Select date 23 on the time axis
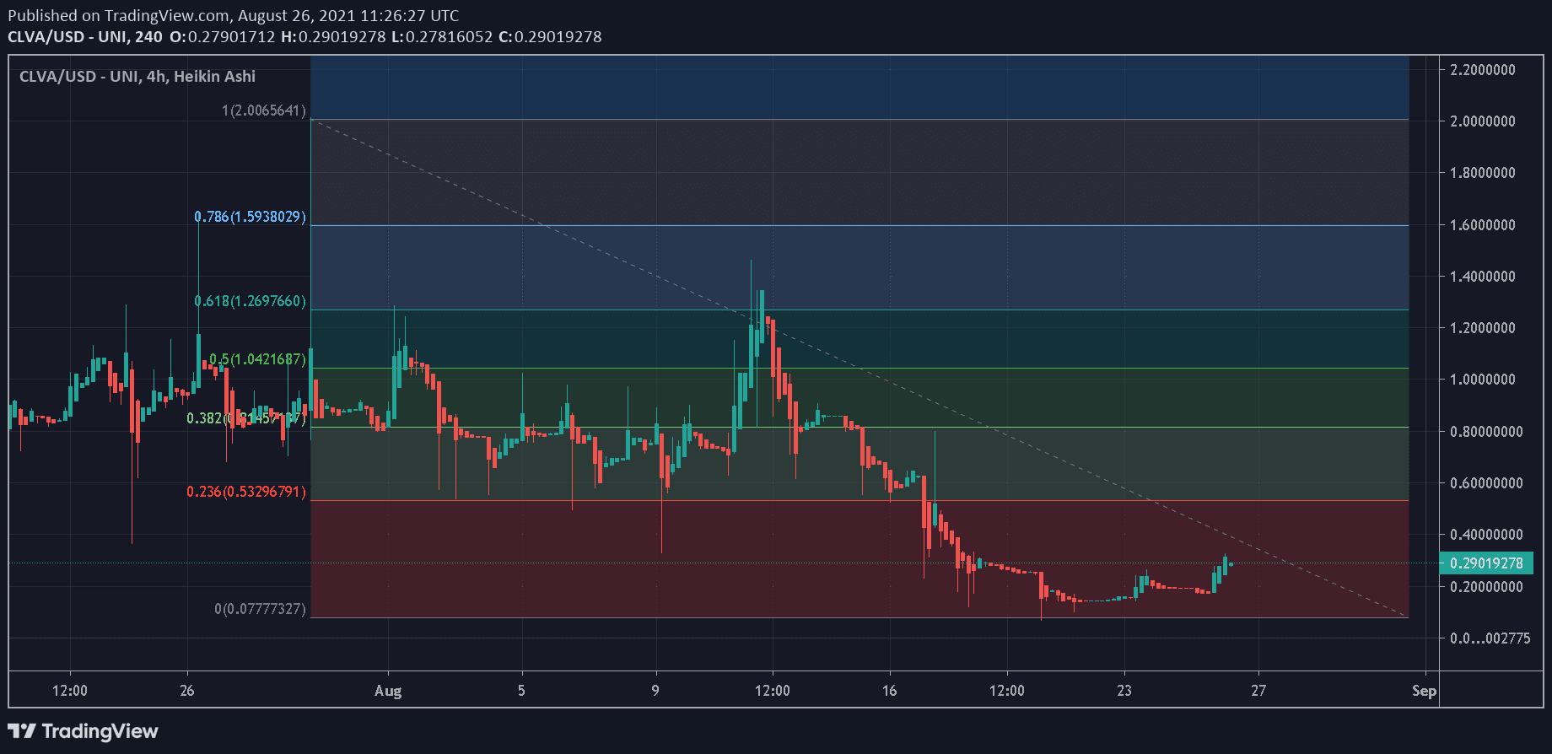 tap(1124, 691)
